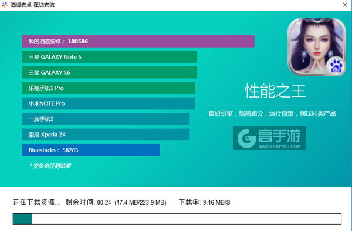Viewport: 352px width, 231px height.
Task: Click the 正在下载资源 status text
Action: pos(36,202)
